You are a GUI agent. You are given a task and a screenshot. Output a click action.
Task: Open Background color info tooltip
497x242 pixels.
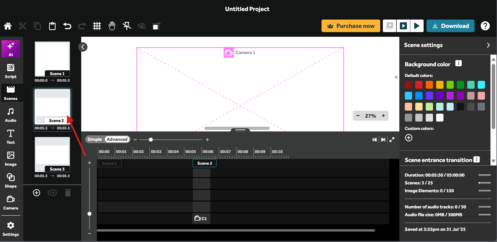[459, 63]
